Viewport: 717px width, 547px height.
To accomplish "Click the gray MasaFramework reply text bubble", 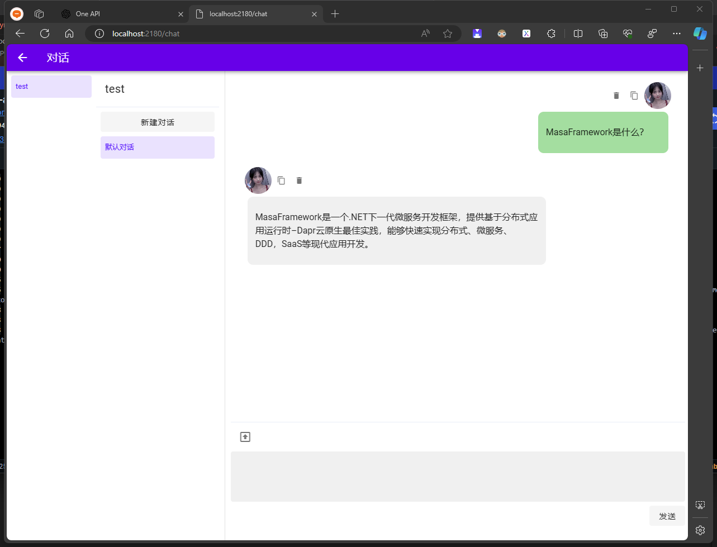I will pyautogui.click(x=397, y=231).
